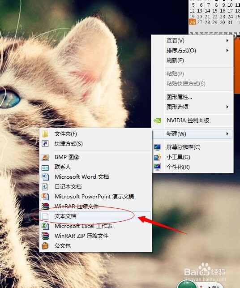The height and width of the screenshot is (288, 240).
Task: Open 小工具(G) gadgets
Action: (192, 157)
